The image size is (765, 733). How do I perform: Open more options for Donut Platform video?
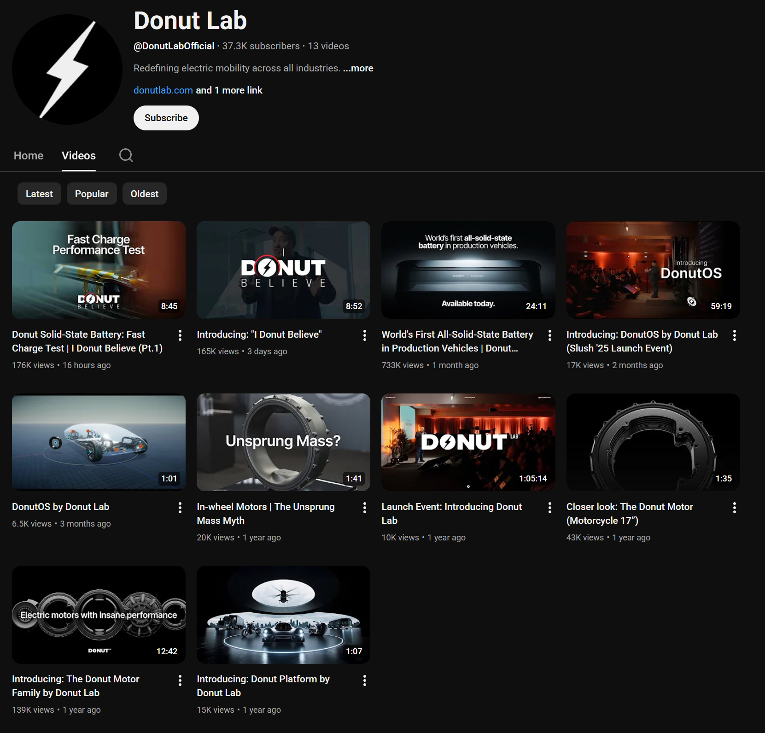[x=365, y=680]
